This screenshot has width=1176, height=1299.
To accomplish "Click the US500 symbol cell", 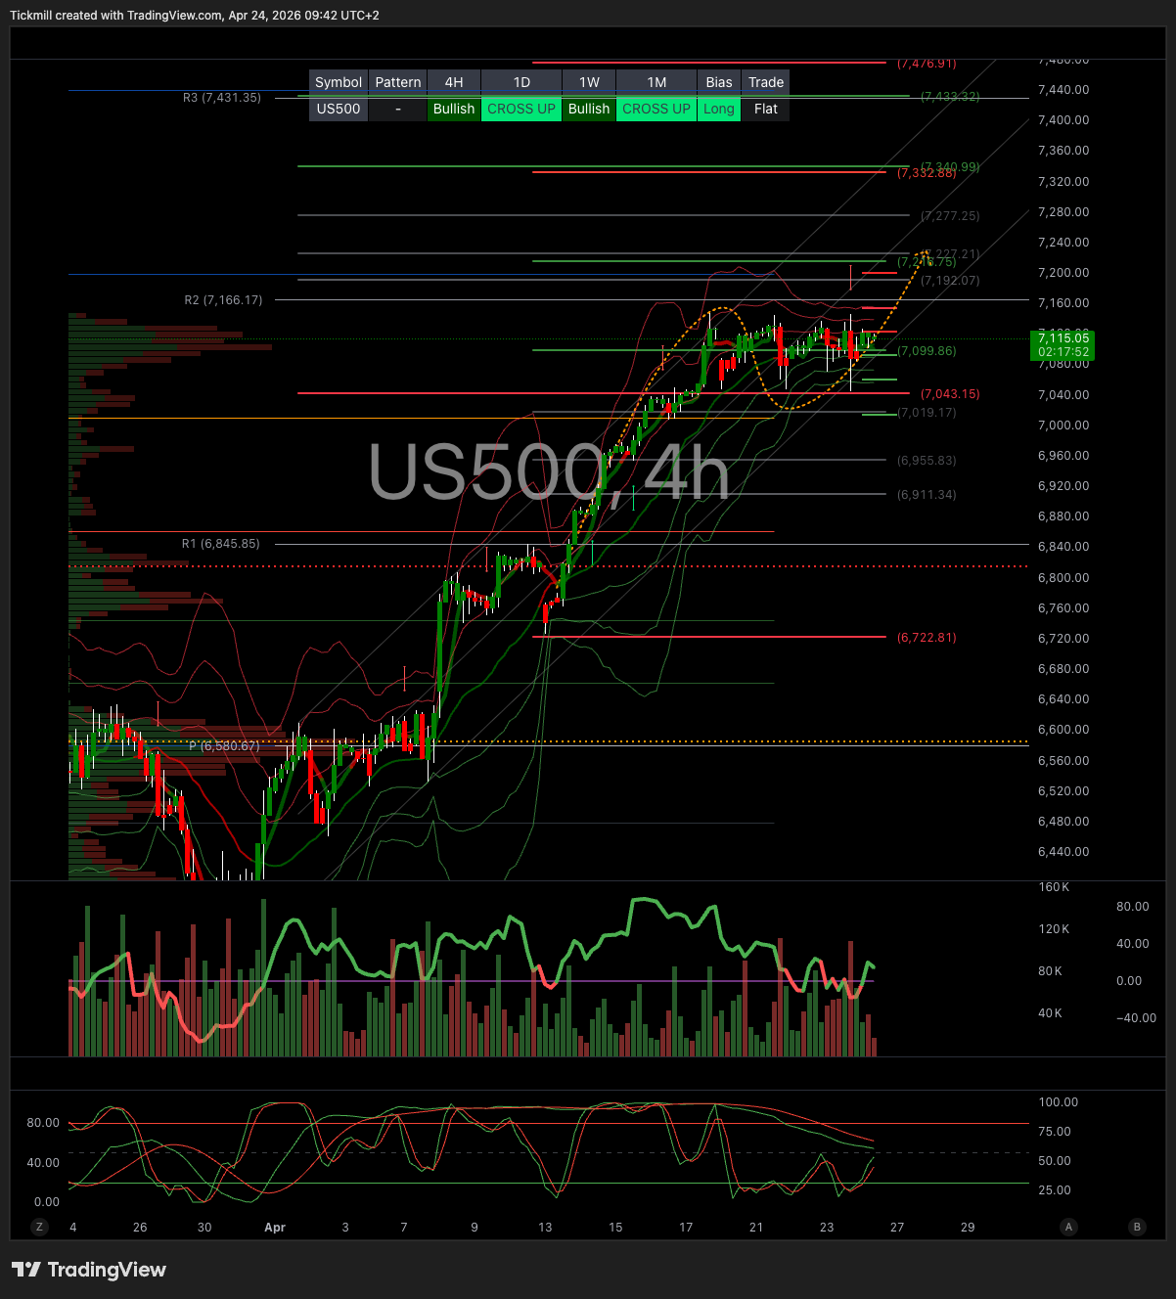I will (339, 109).
